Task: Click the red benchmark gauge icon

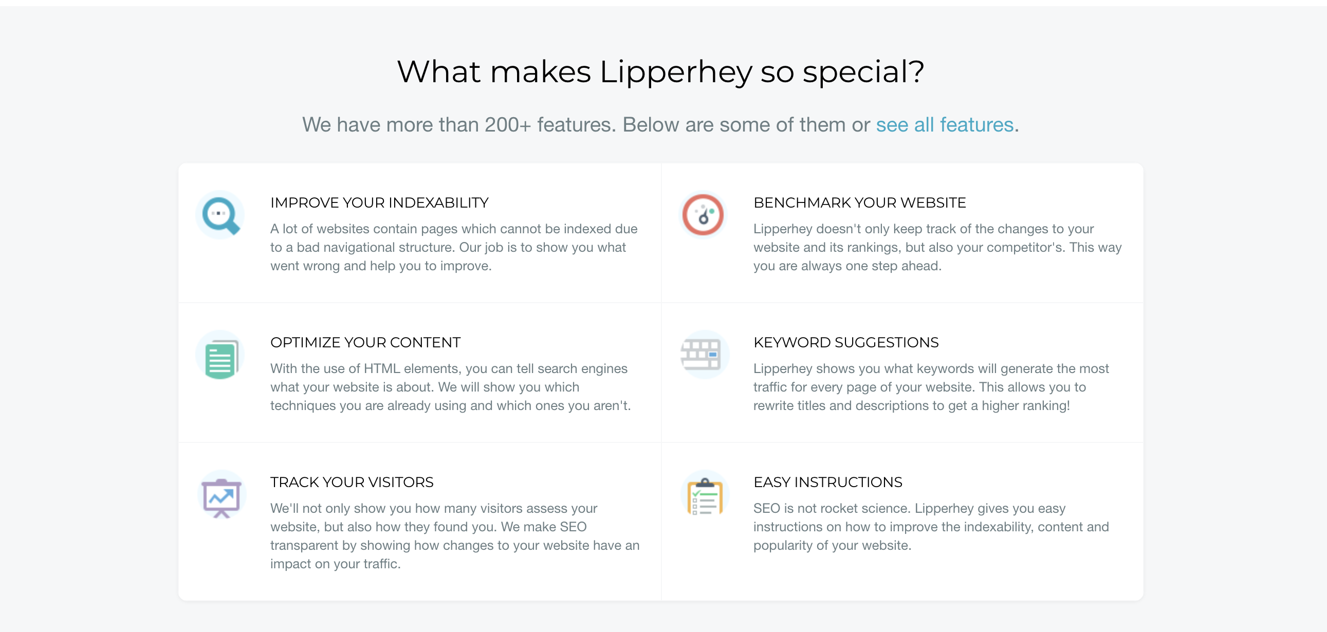Action: pos(703,215)
